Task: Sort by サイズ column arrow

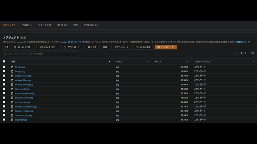Action: click(187, 61)
